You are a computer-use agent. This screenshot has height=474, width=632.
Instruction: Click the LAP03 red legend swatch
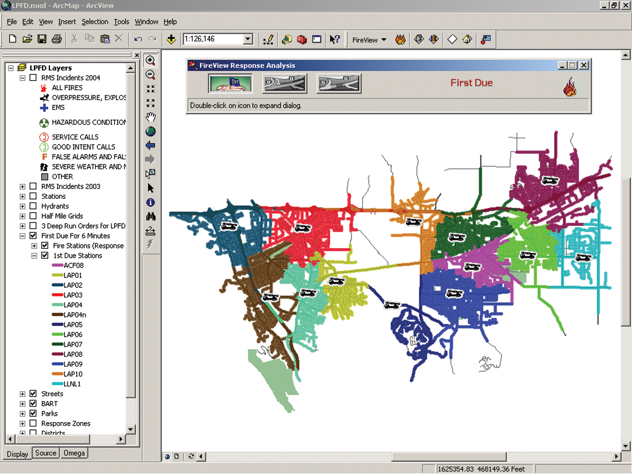pos(58,295)
